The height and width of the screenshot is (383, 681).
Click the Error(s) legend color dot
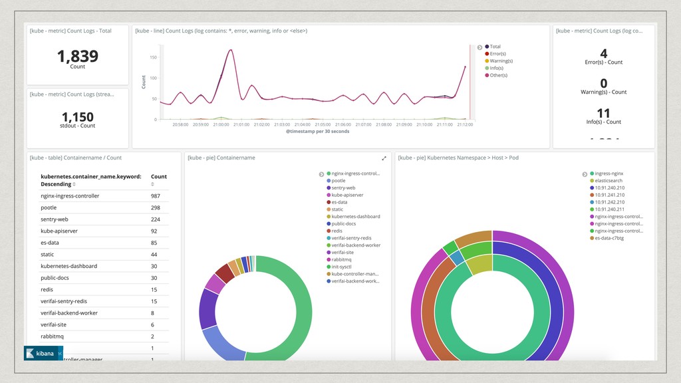pos(487,54)
